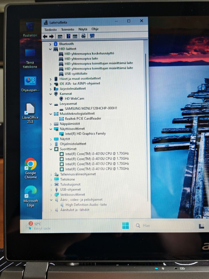This screenshot has width=209, height=279.
Task: Click the Forward arrow in the toolbar
Action: click(52, 37)
